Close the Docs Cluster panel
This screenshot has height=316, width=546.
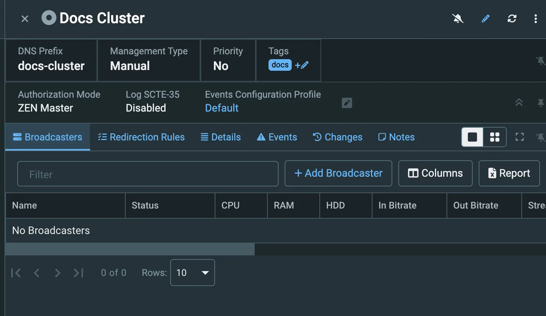click(x=25, y=19)
